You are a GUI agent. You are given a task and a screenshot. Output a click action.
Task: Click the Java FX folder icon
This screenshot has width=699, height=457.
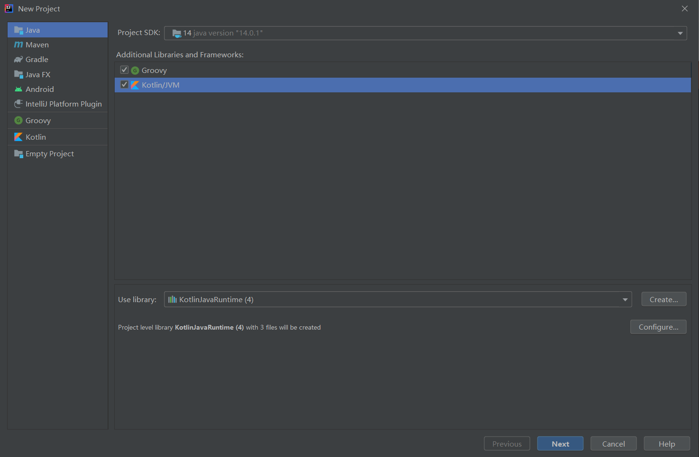point(18,74)
